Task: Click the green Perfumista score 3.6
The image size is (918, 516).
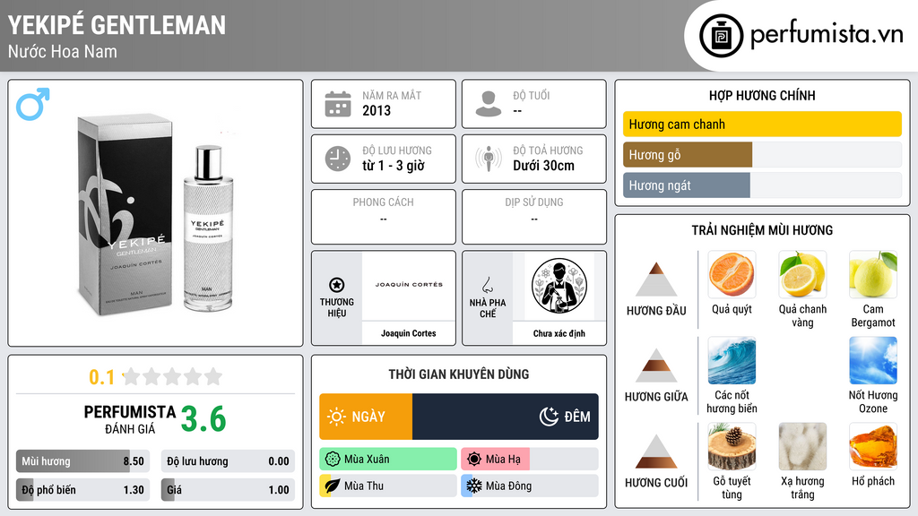Action: [x=204, y=419]
